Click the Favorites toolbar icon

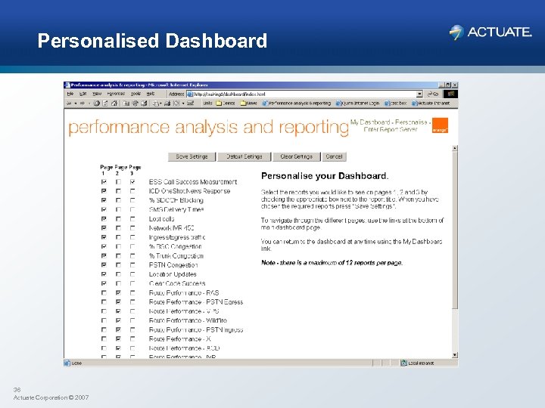coord(135,103)
